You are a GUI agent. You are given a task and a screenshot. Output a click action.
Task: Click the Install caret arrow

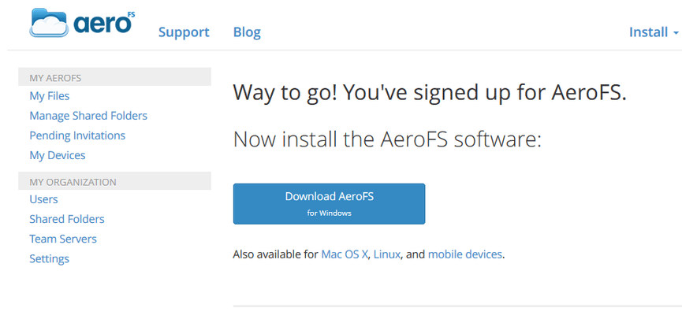(676, 33)
